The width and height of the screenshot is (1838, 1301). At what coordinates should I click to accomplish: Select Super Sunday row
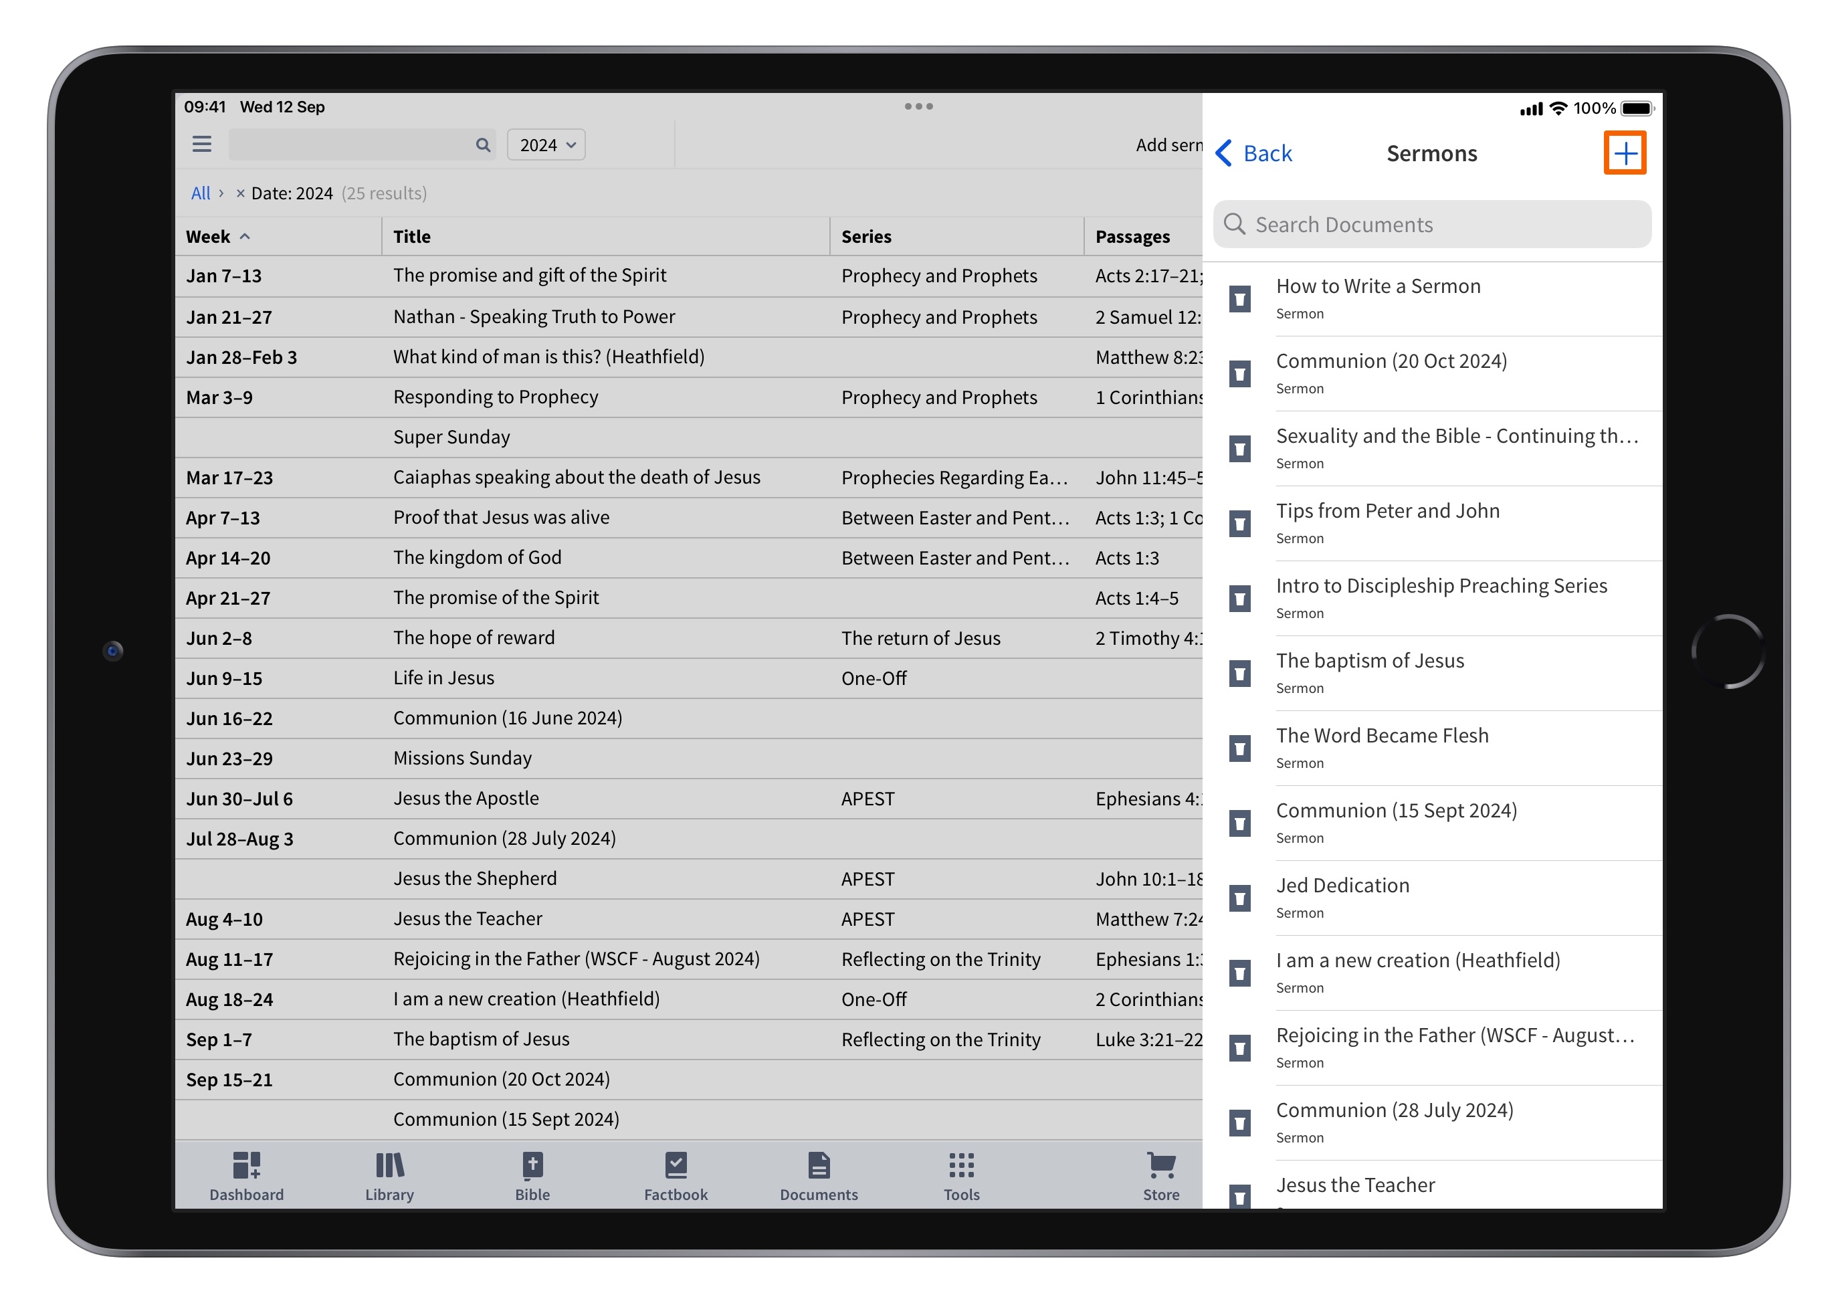(689, 437)
